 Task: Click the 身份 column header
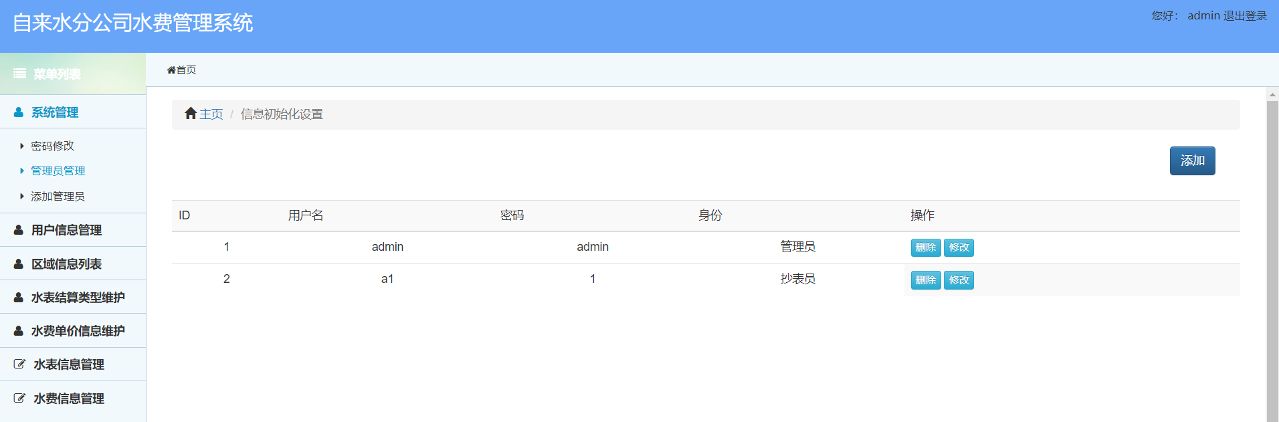coord(710,215)
